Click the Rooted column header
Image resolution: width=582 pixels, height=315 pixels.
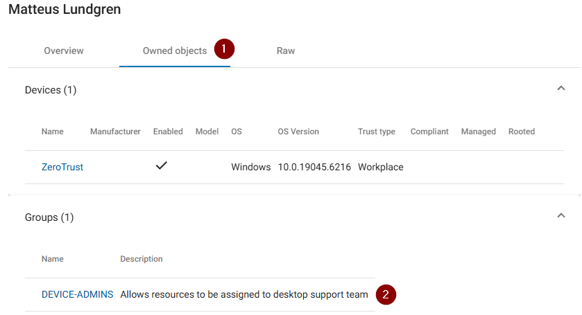point(522,132)
